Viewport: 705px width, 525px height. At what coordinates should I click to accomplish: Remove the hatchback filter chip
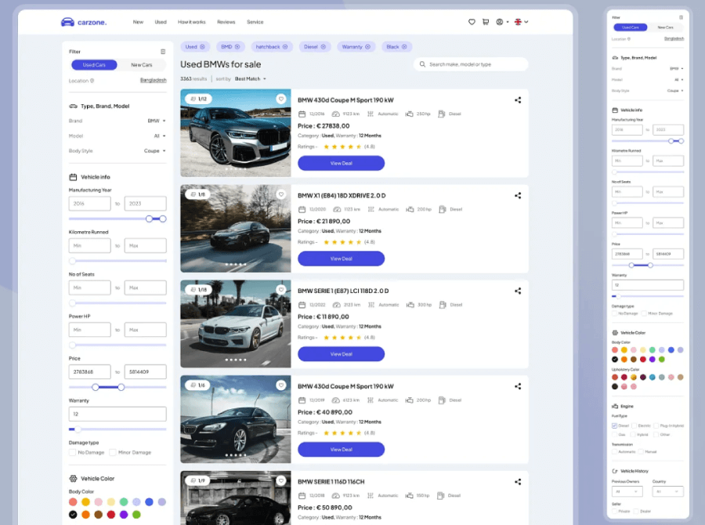click(285, 47)
